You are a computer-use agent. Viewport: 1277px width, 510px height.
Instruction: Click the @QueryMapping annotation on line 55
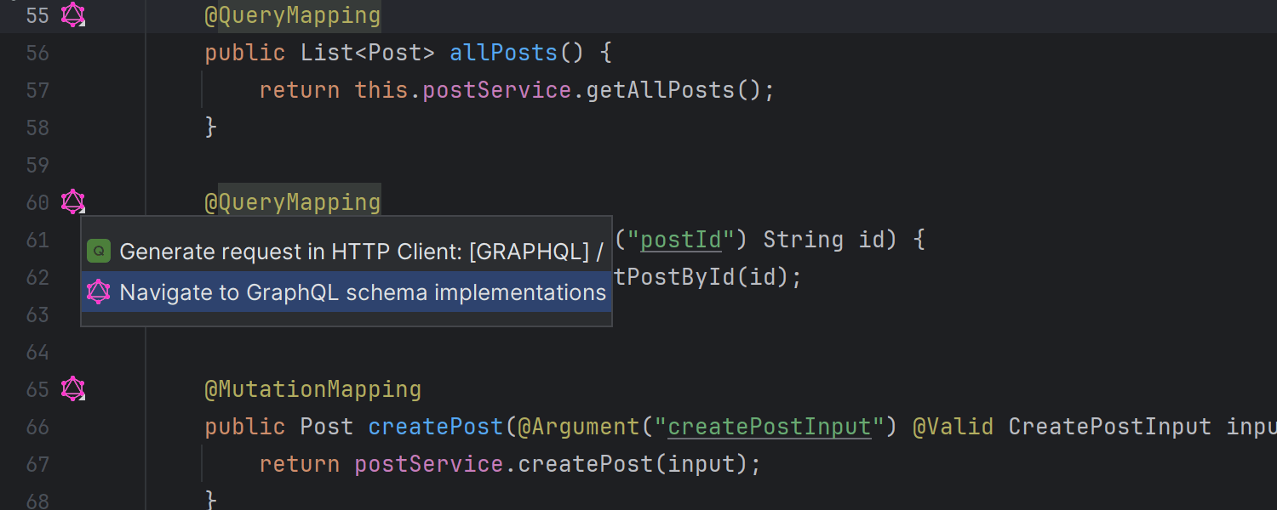292,15
